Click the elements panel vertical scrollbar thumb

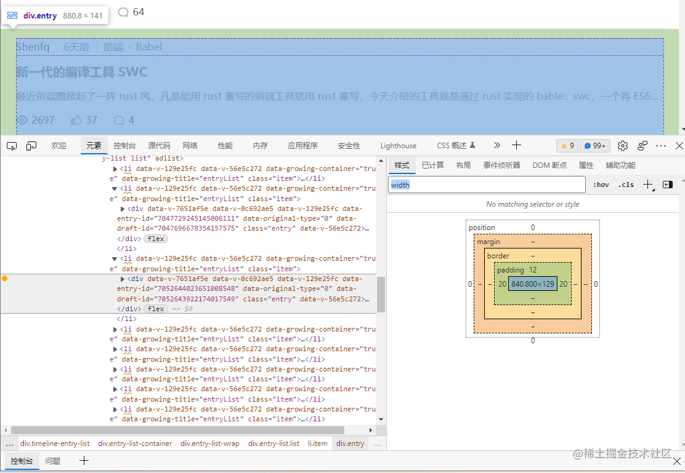381,295
